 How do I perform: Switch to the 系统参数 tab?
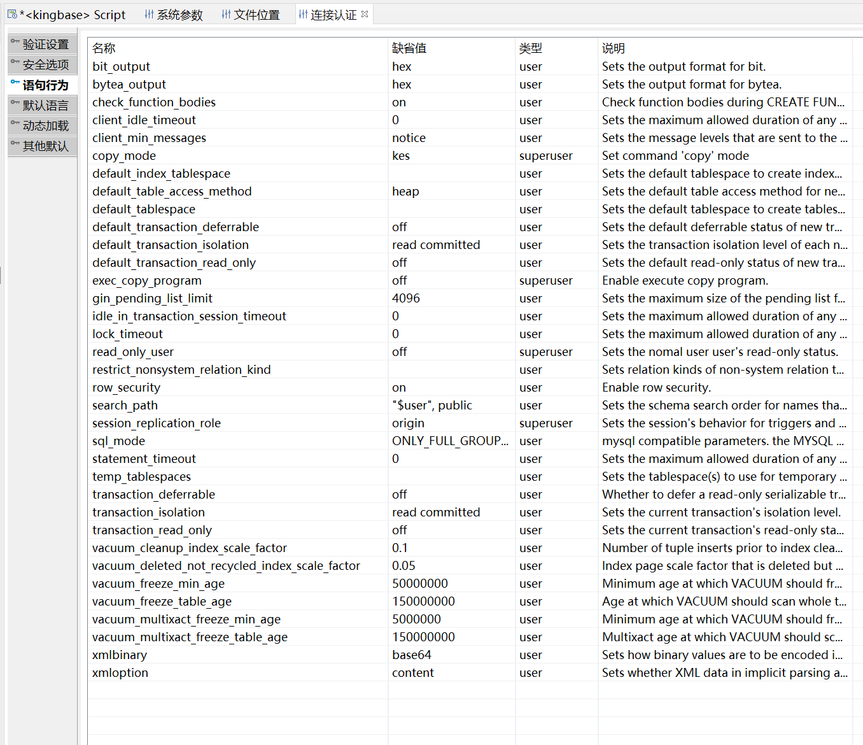pos(179,15)
